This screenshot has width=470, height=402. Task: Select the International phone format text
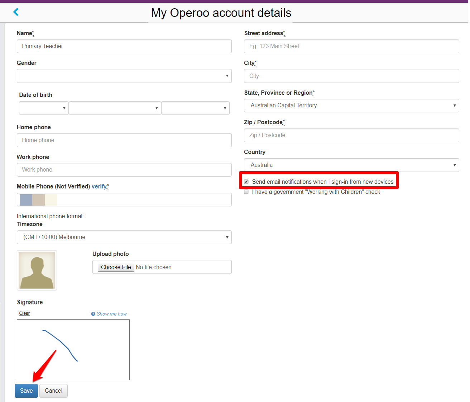pyautogui.click(x=50, y=216)
